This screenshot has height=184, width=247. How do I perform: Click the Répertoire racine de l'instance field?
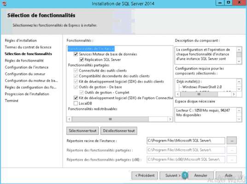[186, 140]
